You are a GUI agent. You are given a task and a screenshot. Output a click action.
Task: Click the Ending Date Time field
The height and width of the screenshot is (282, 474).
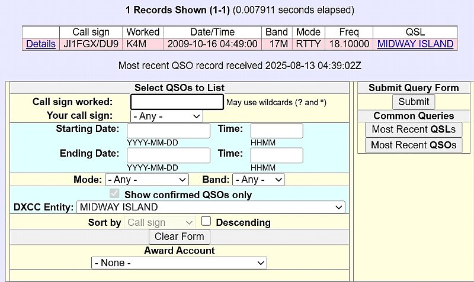point(276,155)
